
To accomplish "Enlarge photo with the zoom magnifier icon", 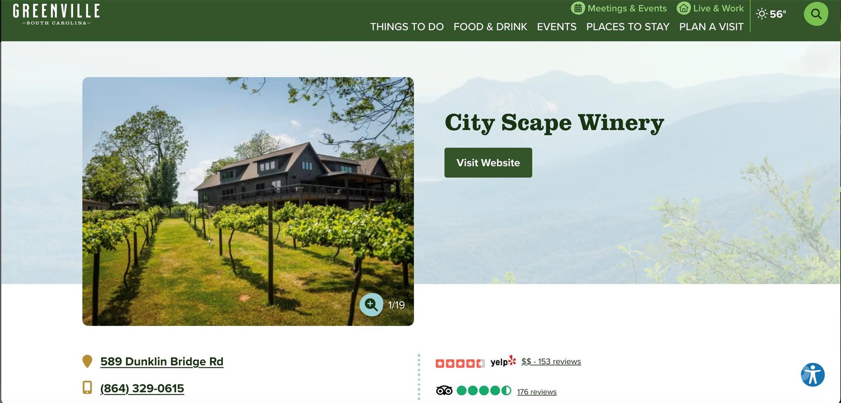I will pos(371,305).
